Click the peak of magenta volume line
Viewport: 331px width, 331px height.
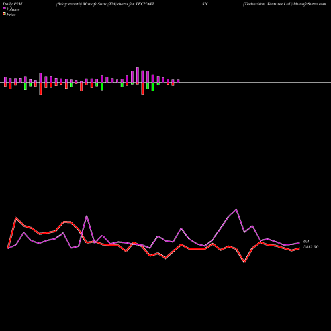(236, 209)
